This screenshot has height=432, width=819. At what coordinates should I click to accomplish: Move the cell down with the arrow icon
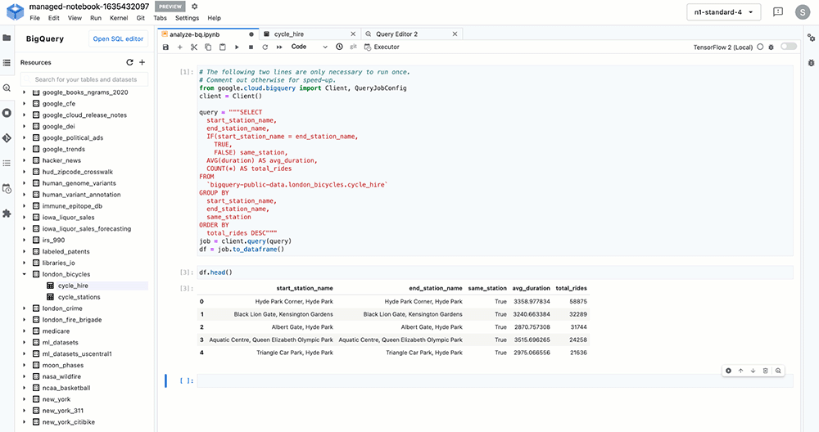pos(753,371)
